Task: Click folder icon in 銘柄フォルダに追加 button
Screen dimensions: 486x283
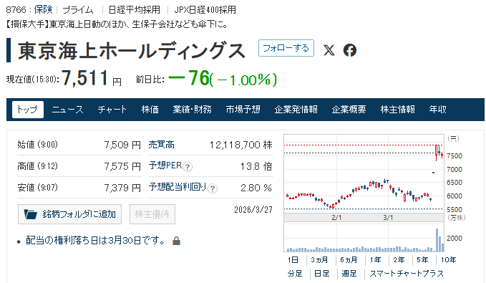Action: pyautogui.click(x=30, y=214)
